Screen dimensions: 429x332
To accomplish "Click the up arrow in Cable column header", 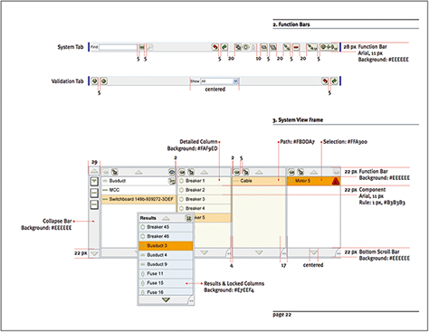I will pyautogui.click(x=259, y=172).
